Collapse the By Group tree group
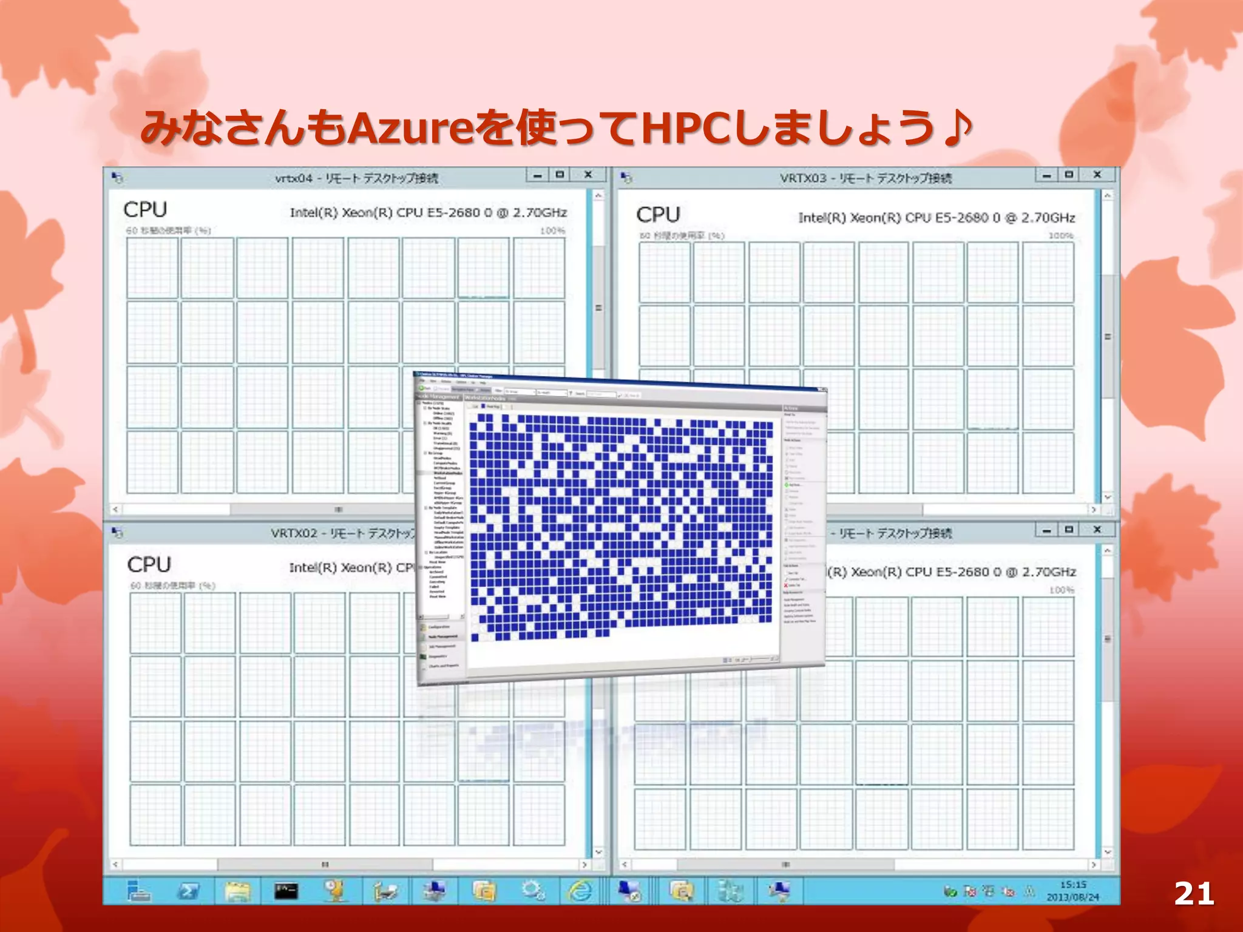Screen dimensions: 1243x932 coord(425,453)
